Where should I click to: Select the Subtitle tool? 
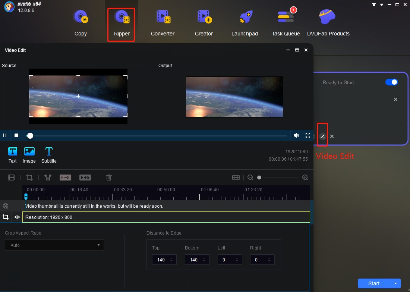point(48,154)
